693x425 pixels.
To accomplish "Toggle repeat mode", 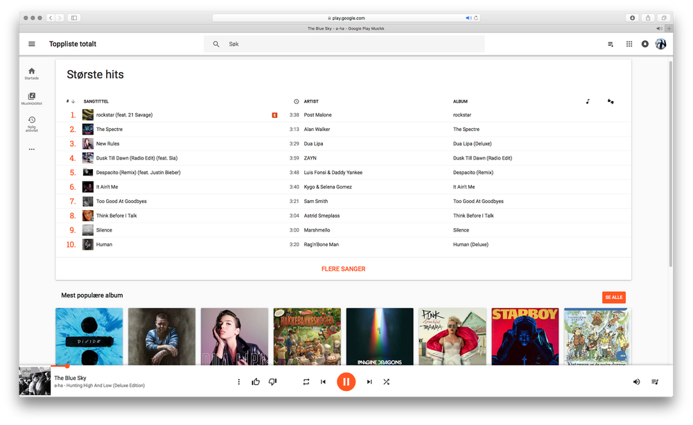I will point(306,381).
